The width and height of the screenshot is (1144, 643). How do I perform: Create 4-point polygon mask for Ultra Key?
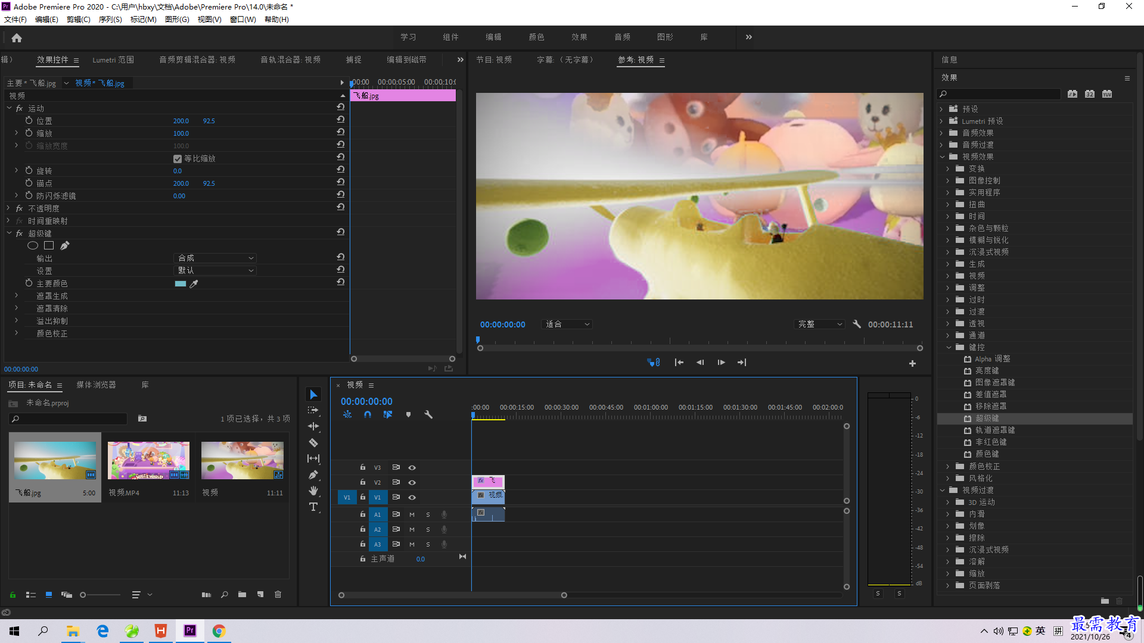(x=49, y=245)
